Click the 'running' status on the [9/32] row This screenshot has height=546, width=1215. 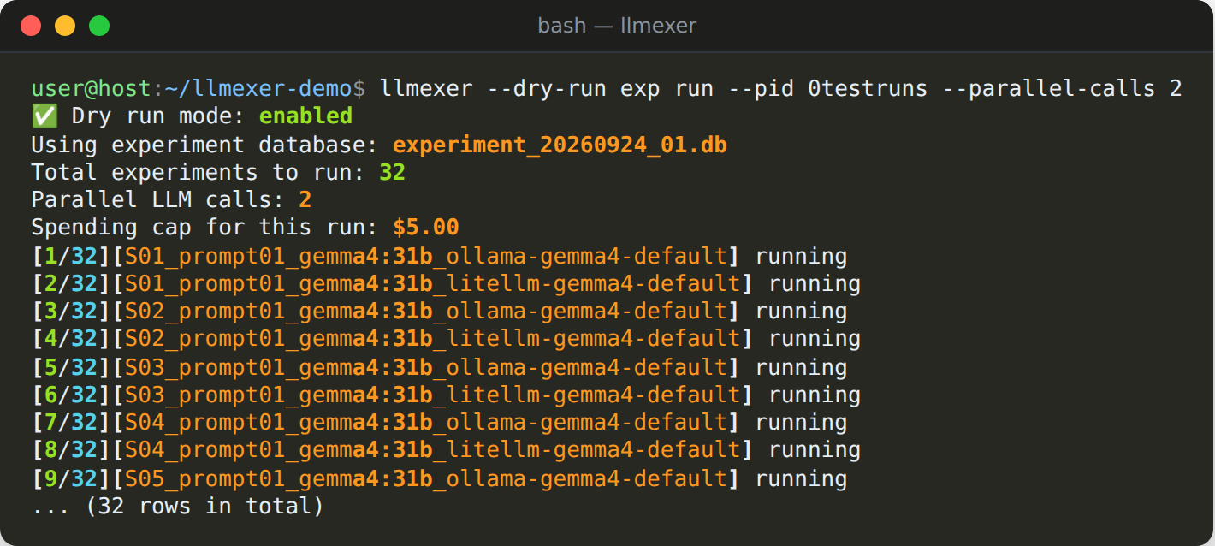point(801,479)
